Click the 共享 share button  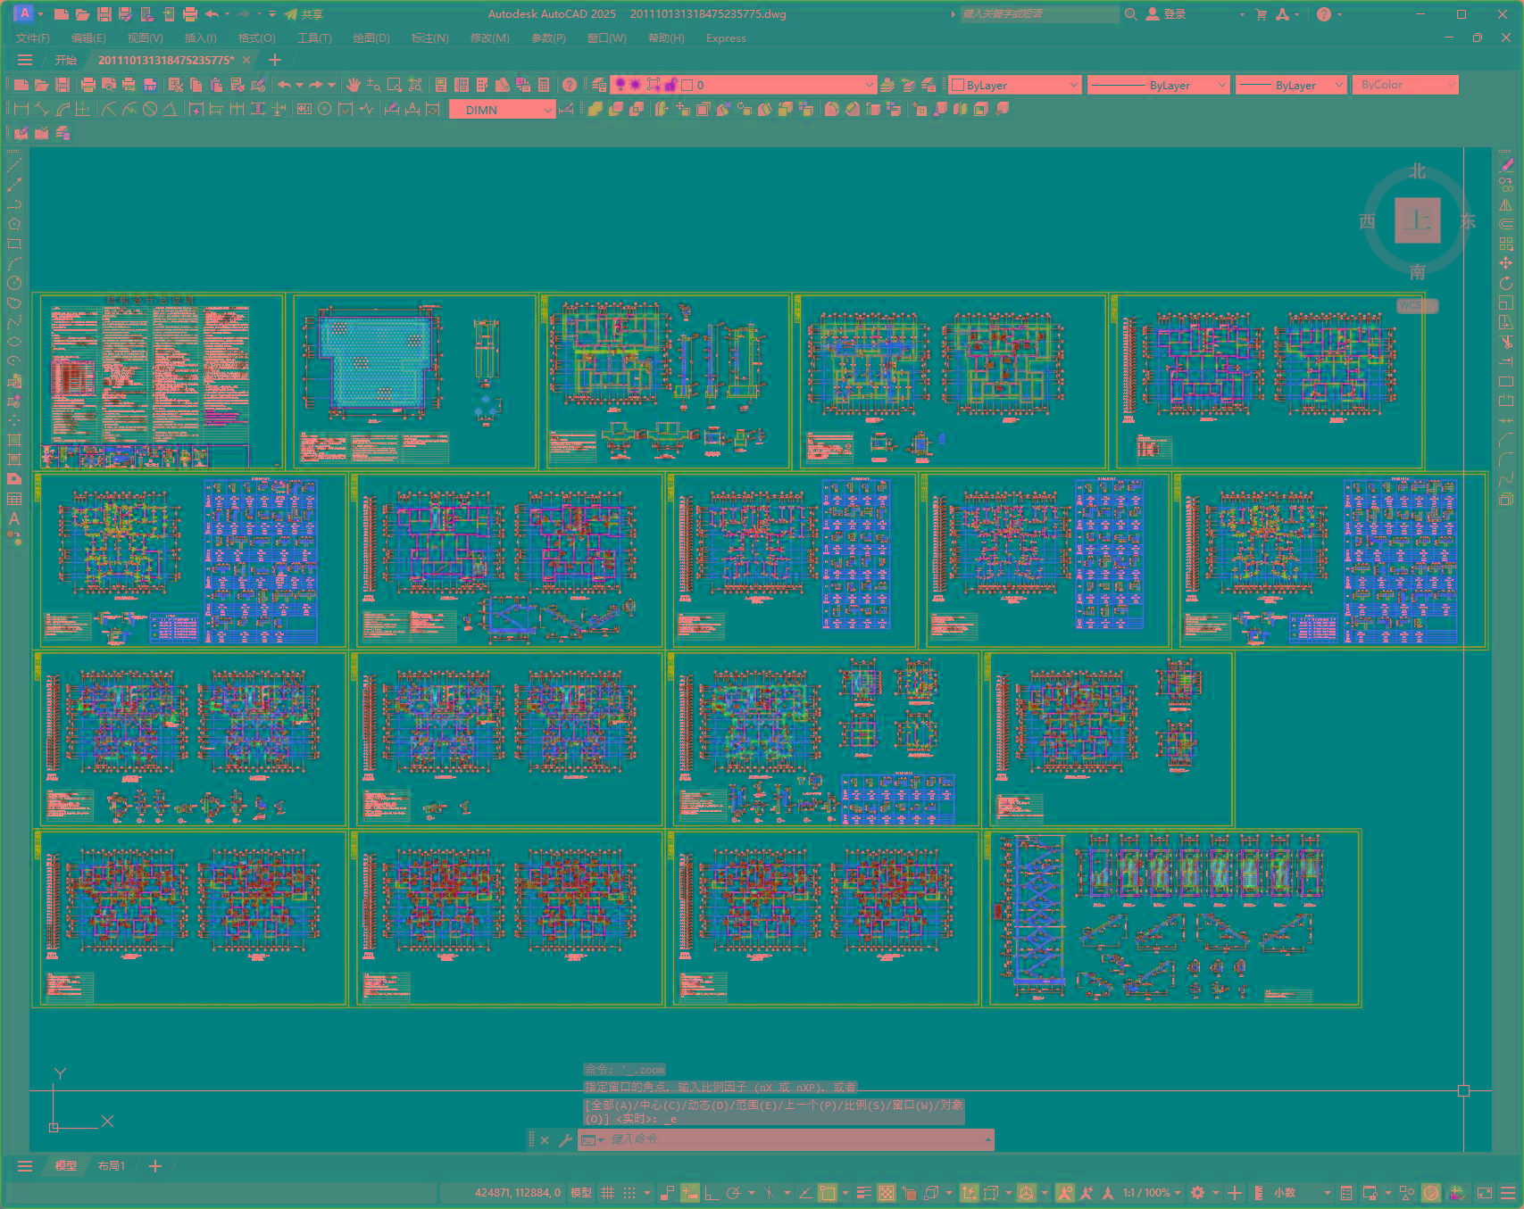[x=304, y=14]
